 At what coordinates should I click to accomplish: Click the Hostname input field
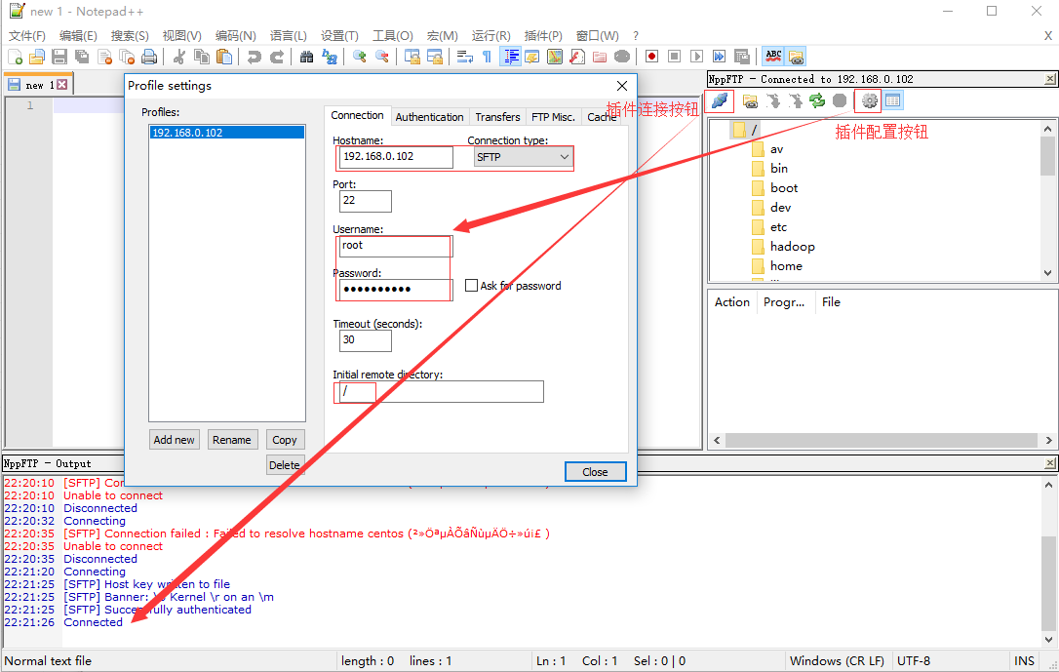tap(396, 157)
